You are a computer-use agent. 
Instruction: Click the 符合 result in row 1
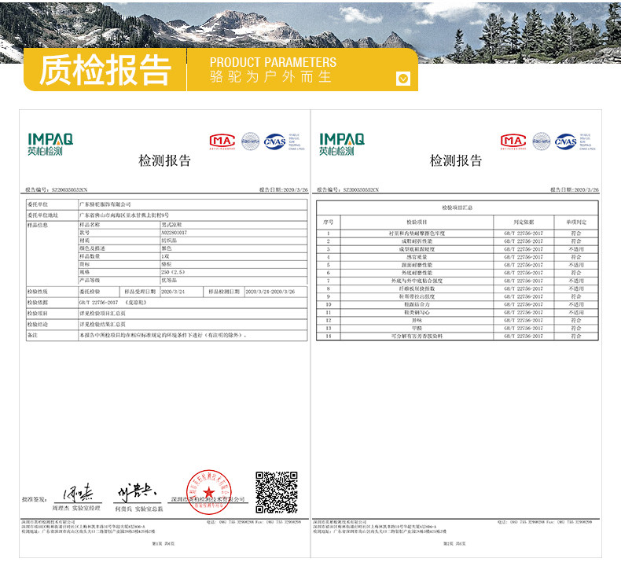click(x=576, y=233)
